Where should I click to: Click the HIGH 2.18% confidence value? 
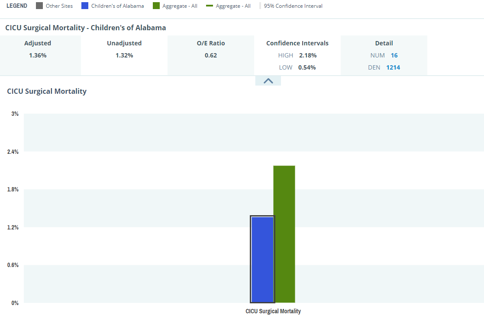[x=307, y=55]
